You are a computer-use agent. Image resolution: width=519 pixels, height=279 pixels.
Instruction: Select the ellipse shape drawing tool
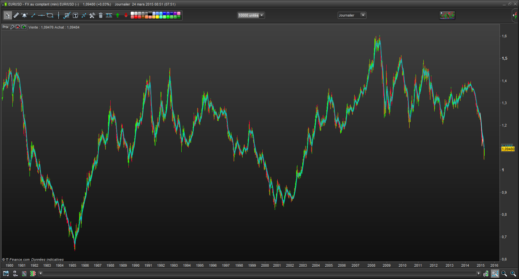coord(50,15)
